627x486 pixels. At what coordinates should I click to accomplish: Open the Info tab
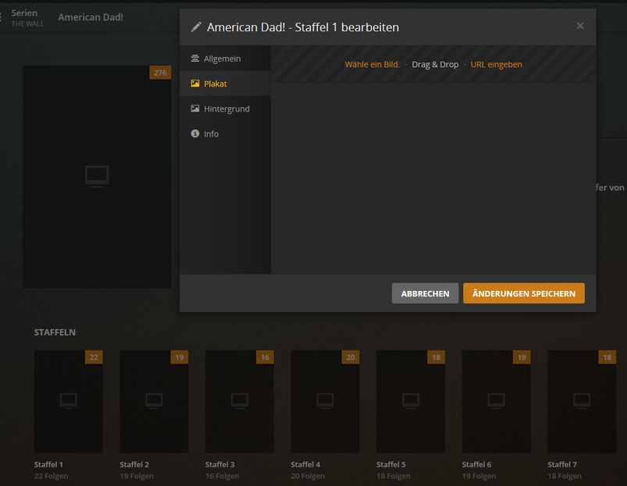[x=225, y=133]
